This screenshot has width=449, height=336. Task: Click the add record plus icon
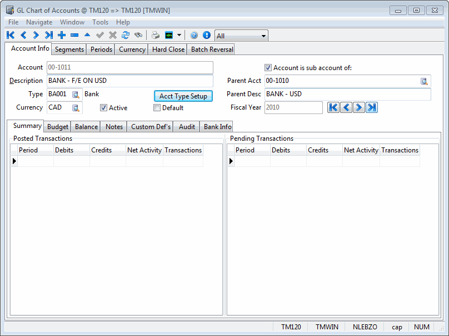[x=62, y=35]
